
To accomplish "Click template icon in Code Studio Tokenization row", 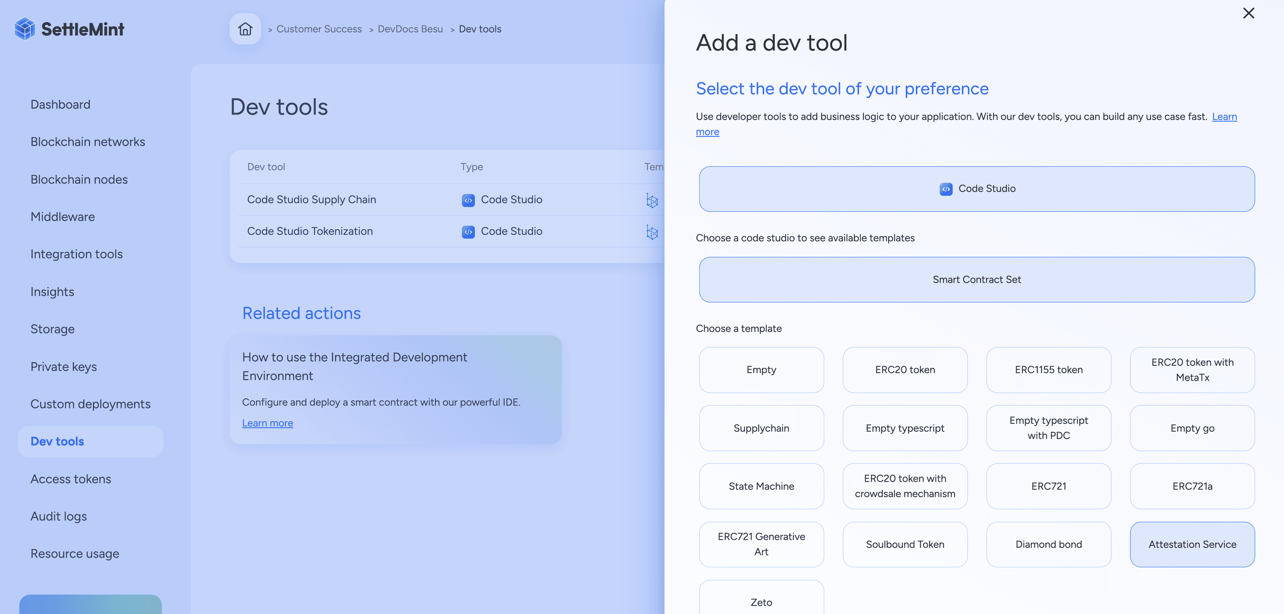I will pos(652,232).
